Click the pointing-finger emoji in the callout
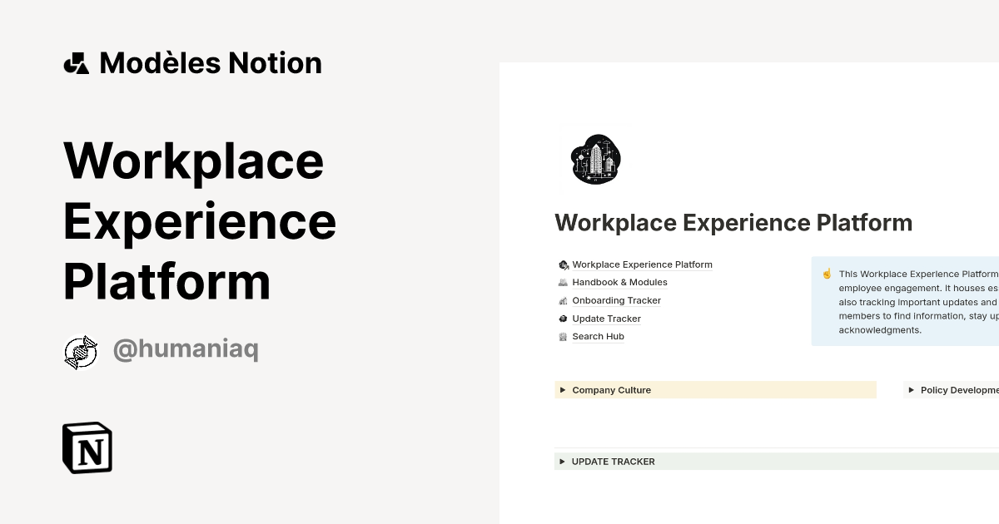Viewport: 999px width, 524px height. (x=827, y=273)
